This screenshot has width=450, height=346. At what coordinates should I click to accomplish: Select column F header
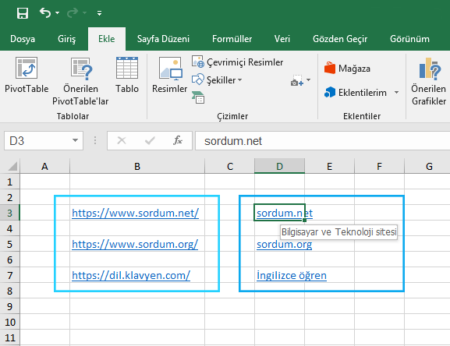coord(379,166)
